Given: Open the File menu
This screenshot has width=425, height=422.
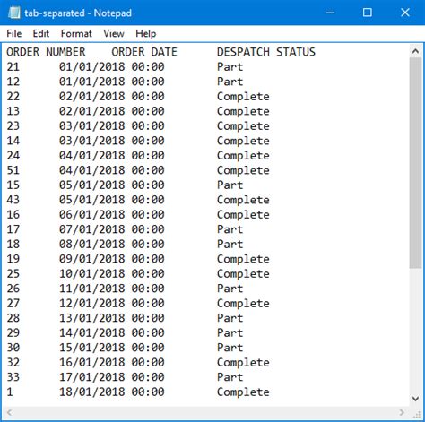Looking at the screenshot, I should point(14,33).
